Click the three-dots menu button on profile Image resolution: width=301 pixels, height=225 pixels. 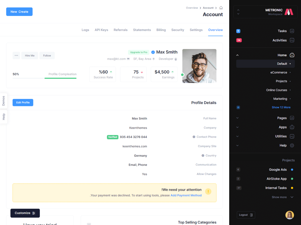click(16, 55)
